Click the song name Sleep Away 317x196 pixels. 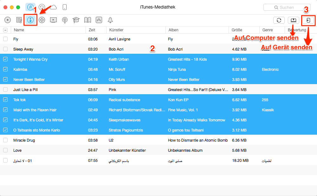click(x=23, y=49)
